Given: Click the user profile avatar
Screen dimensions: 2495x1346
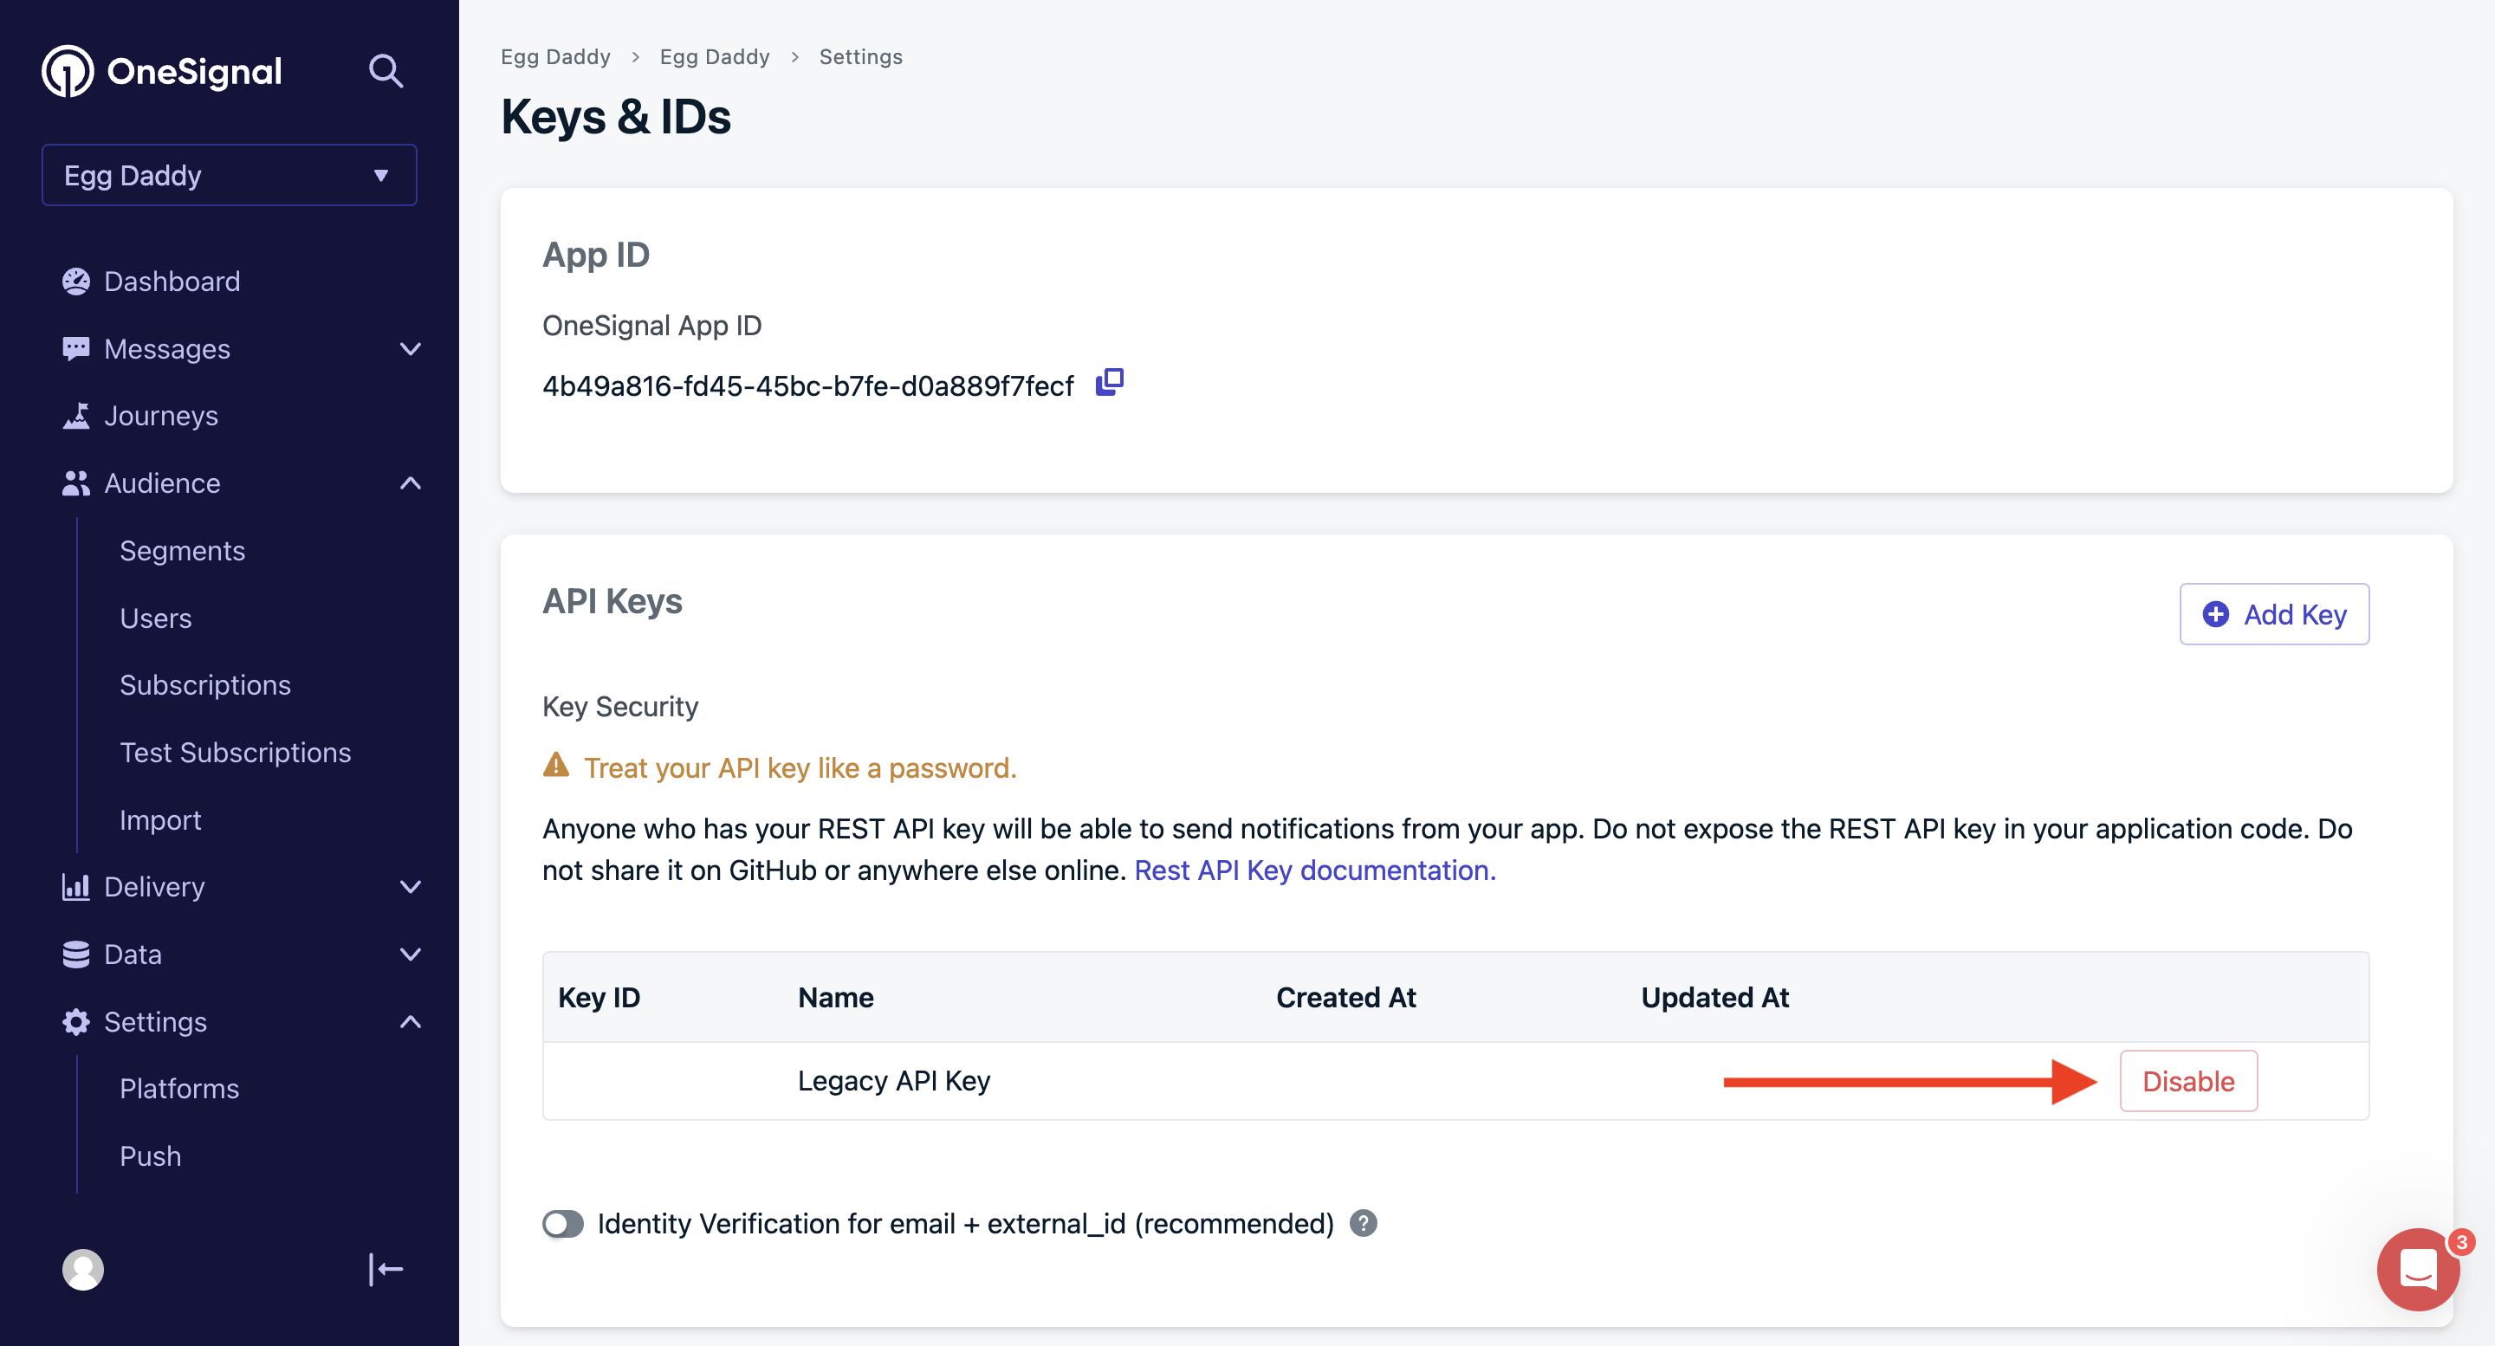Looking at the screenshot, I should click(83, 1270).
